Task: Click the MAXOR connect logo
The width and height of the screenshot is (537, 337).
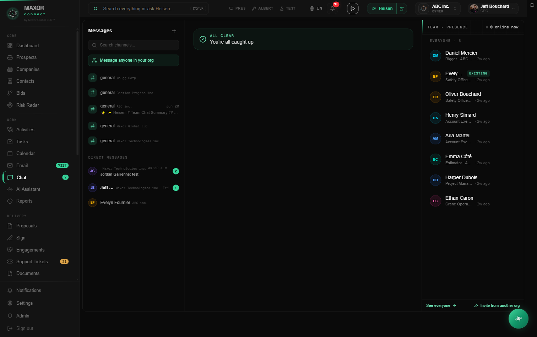Action: point(31,13)
